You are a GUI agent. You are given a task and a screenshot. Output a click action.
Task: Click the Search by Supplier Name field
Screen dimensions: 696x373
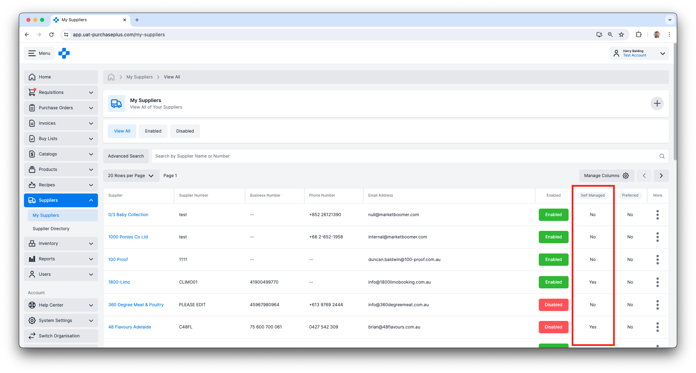pos(404,156)
